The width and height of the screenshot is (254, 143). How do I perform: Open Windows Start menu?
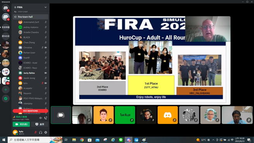4,140
